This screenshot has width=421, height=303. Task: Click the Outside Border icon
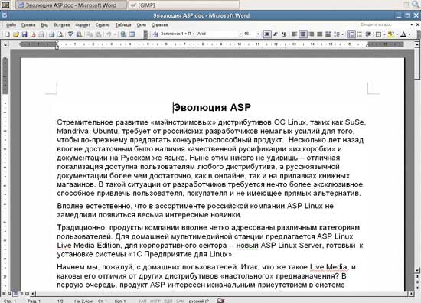(x=378, y=34)
